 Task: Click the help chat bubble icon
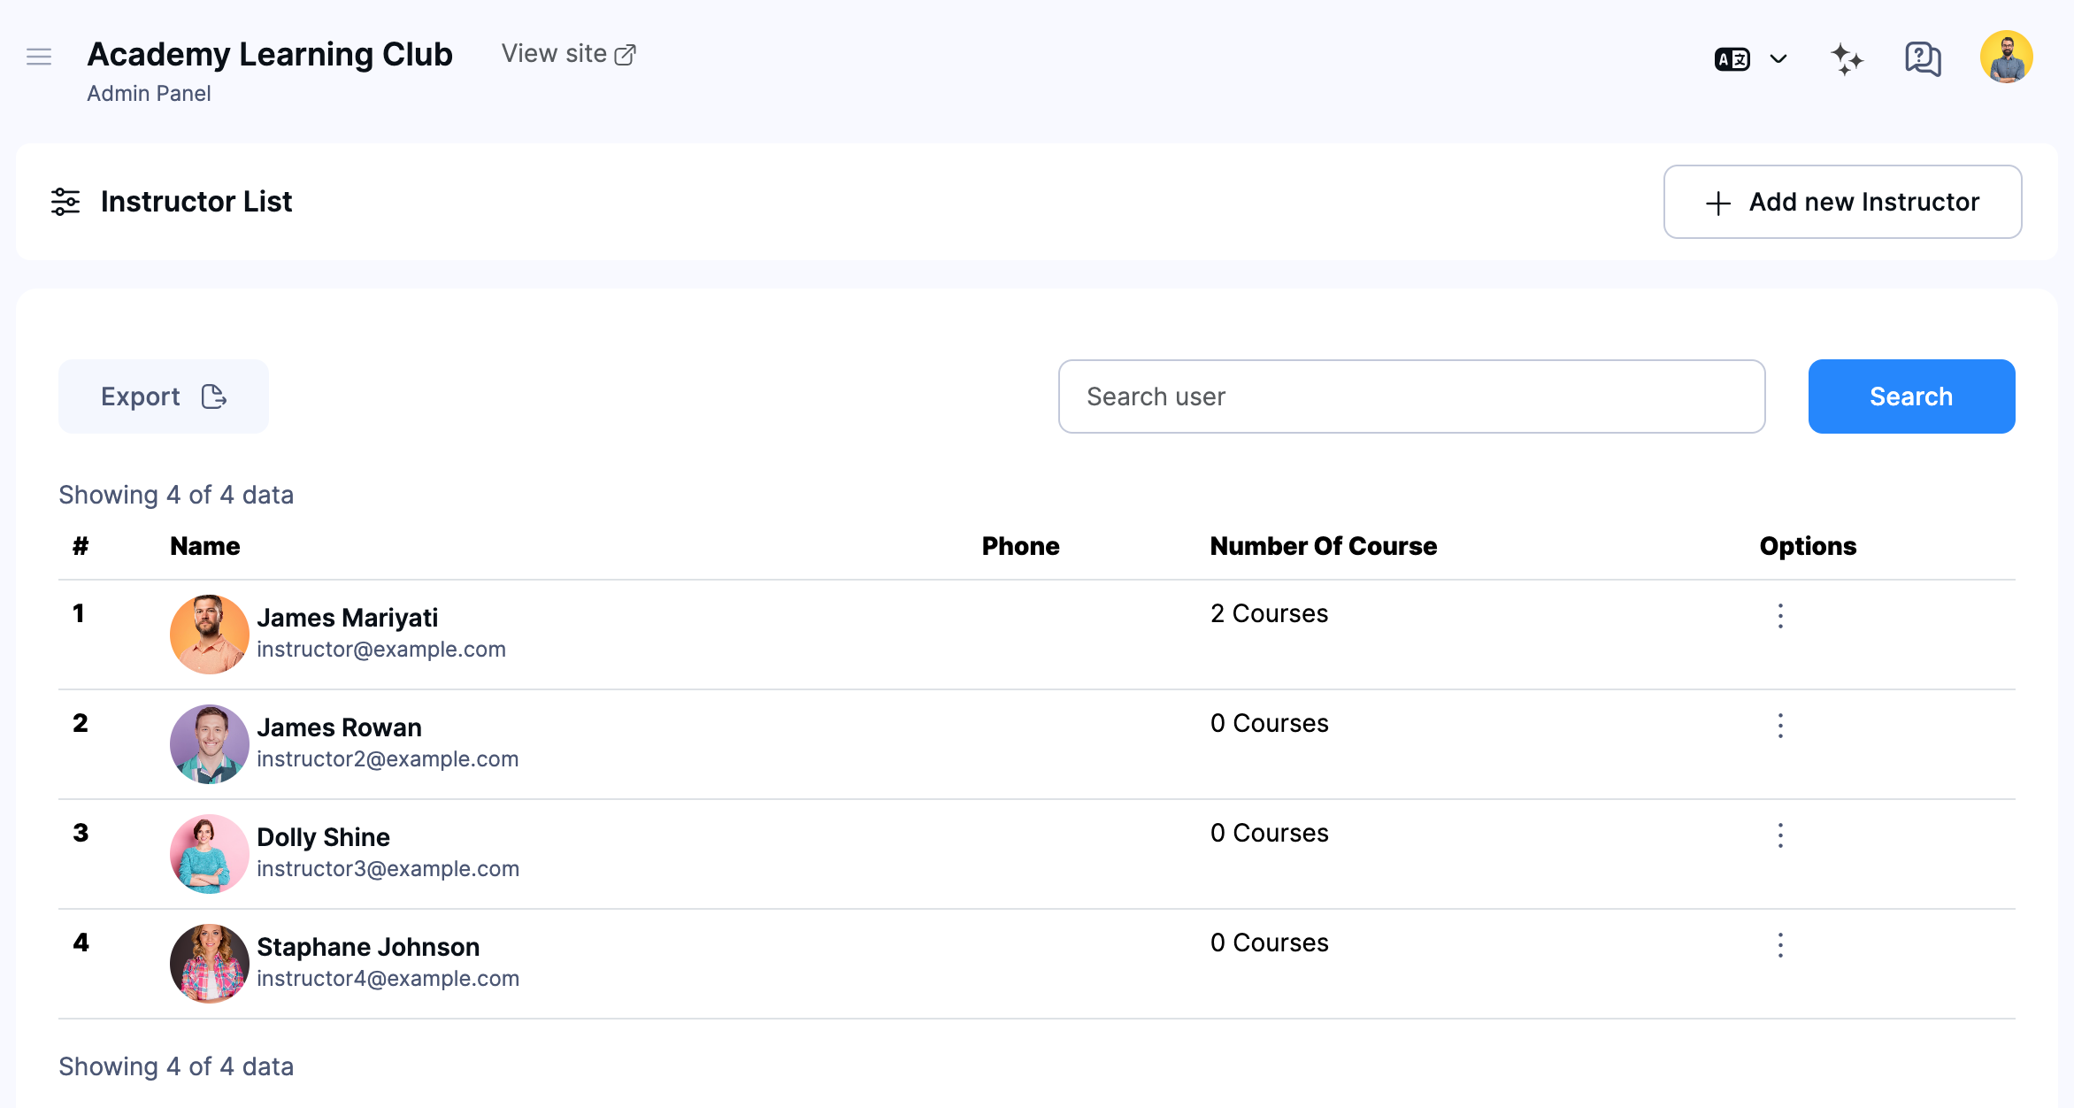pyautogui.click(x=1921, y=58)
